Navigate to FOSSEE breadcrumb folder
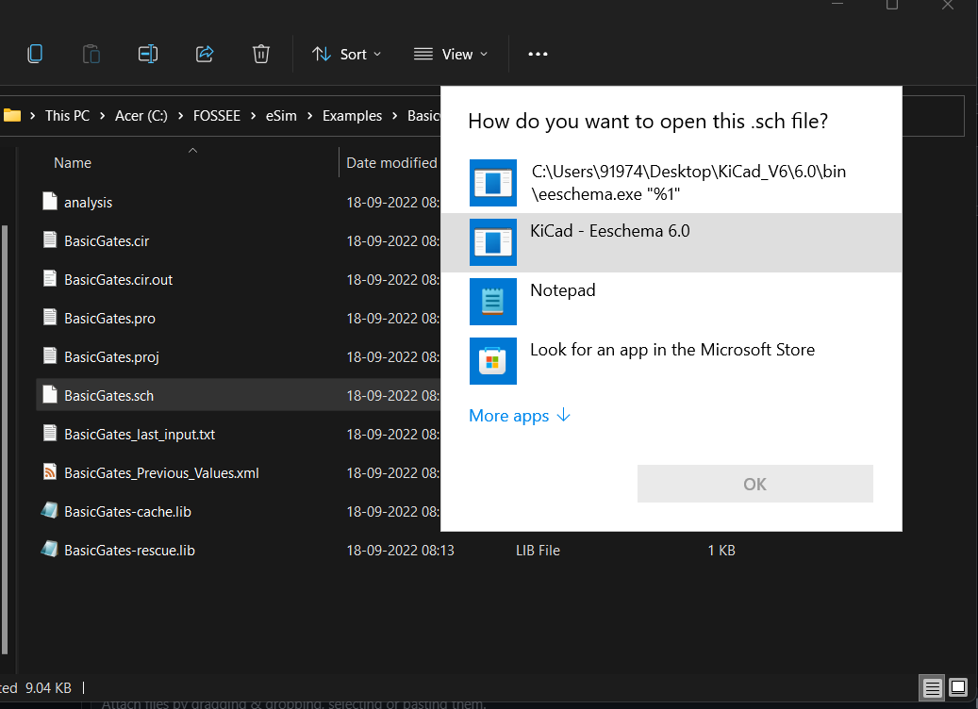The image size is (978, 709). (x=216, y=115)
